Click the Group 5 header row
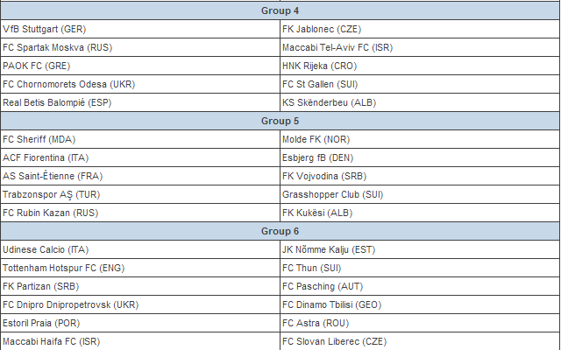 (280, 121)
